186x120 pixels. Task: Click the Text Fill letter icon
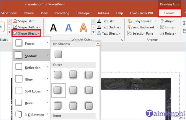[x=99, y=21]
